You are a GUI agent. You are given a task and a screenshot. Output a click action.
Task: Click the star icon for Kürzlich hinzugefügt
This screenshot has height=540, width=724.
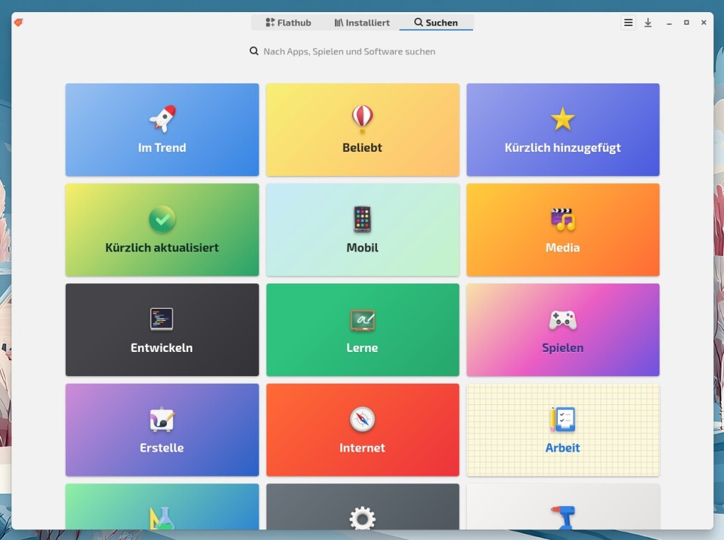tap(563, 119)
